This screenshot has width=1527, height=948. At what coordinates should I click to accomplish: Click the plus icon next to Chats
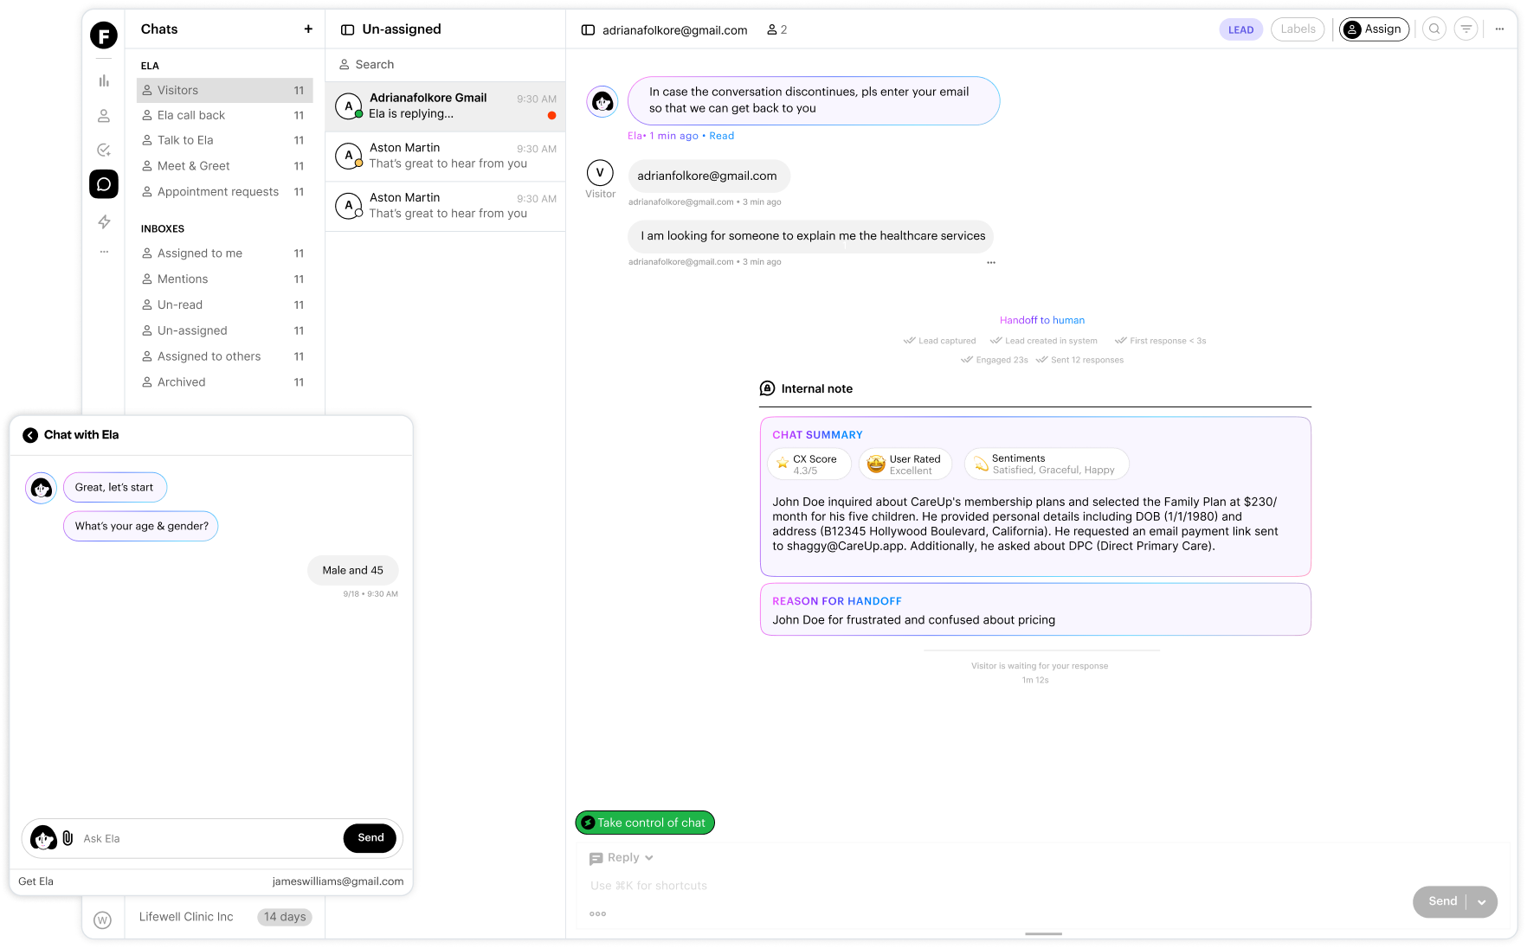(308, 29)
